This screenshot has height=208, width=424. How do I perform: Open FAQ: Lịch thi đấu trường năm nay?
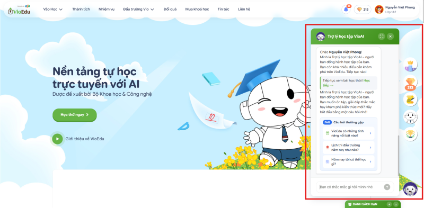[348, 148]
